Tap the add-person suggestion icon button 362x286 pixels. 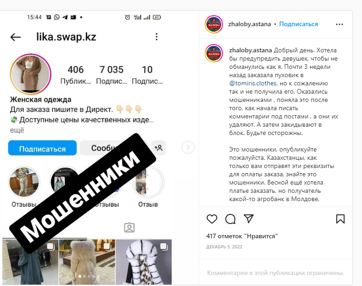[158, 148]
